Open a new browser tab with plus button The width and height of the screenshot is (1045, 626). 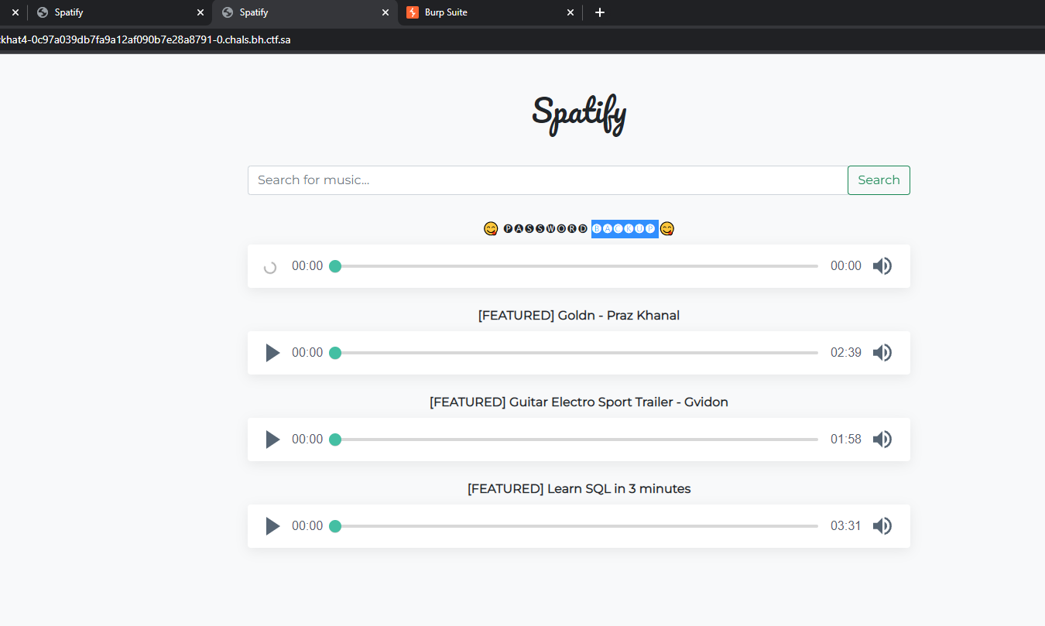600,12
